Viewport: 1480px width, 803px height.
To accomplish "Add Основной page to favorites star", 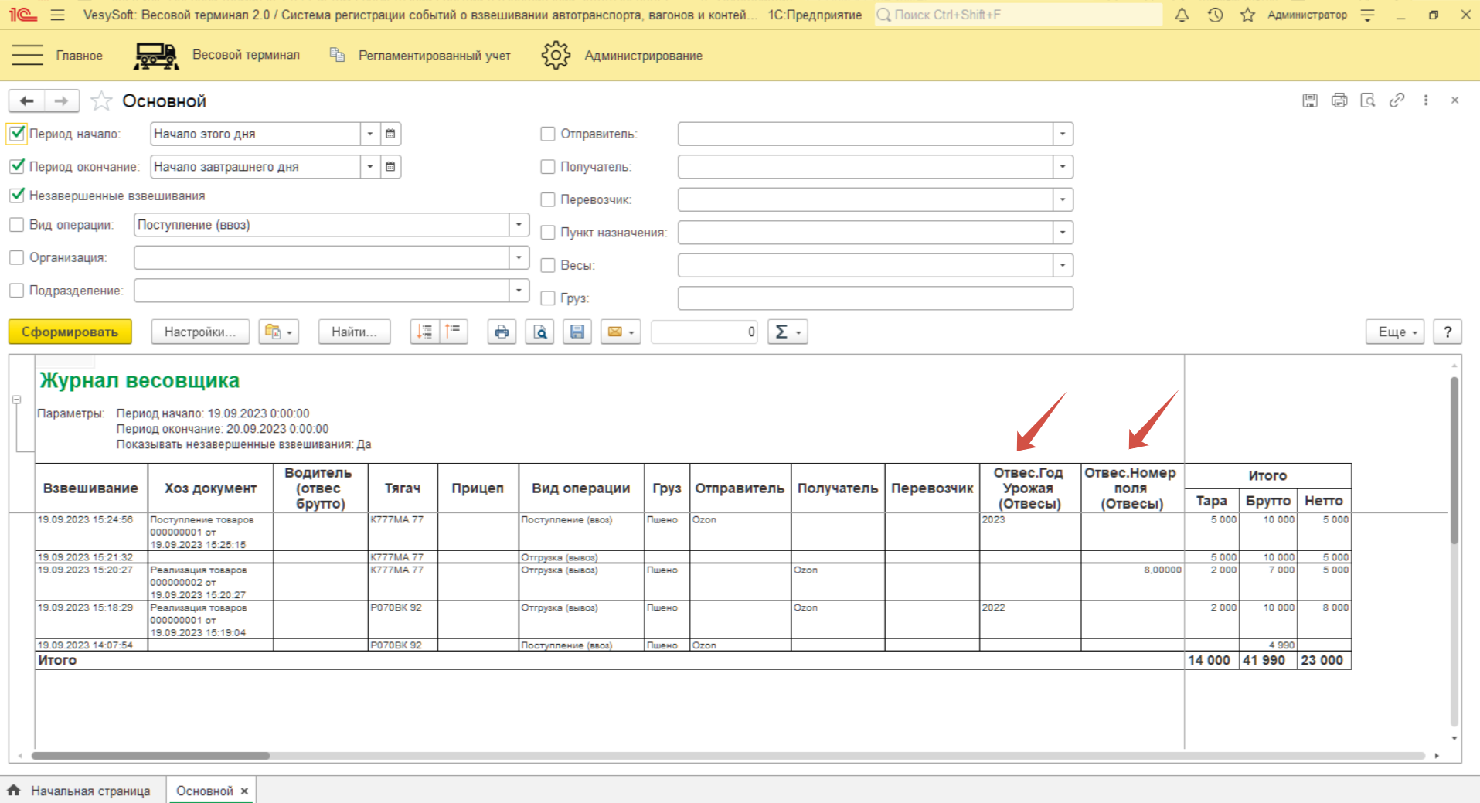I will click(101, 101).
